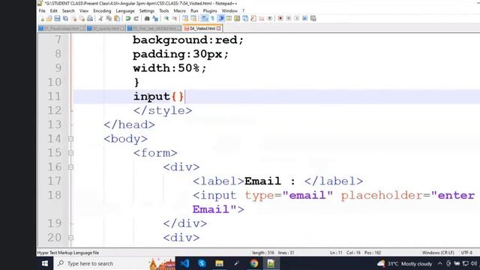Toggle Show All Characters pilcrow icon
Image resolution: width=480 pixels, height=270 pixels.
click(x=213, y=18)
